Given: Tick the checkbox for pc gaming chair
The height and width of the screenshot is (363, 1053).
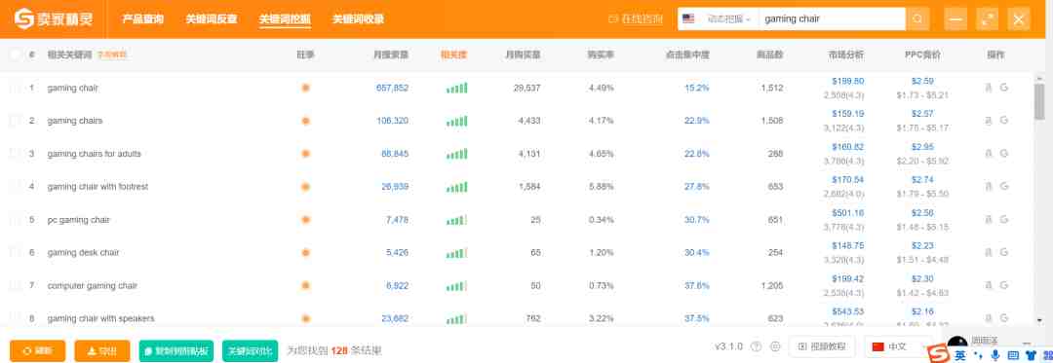Looking at the screenshot, I should [15, 220].
